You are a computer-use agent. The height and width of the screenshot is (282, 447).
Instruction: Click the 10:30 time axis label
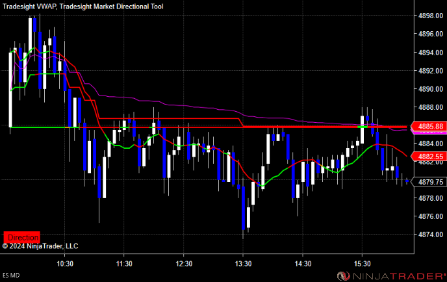(65, 264)
